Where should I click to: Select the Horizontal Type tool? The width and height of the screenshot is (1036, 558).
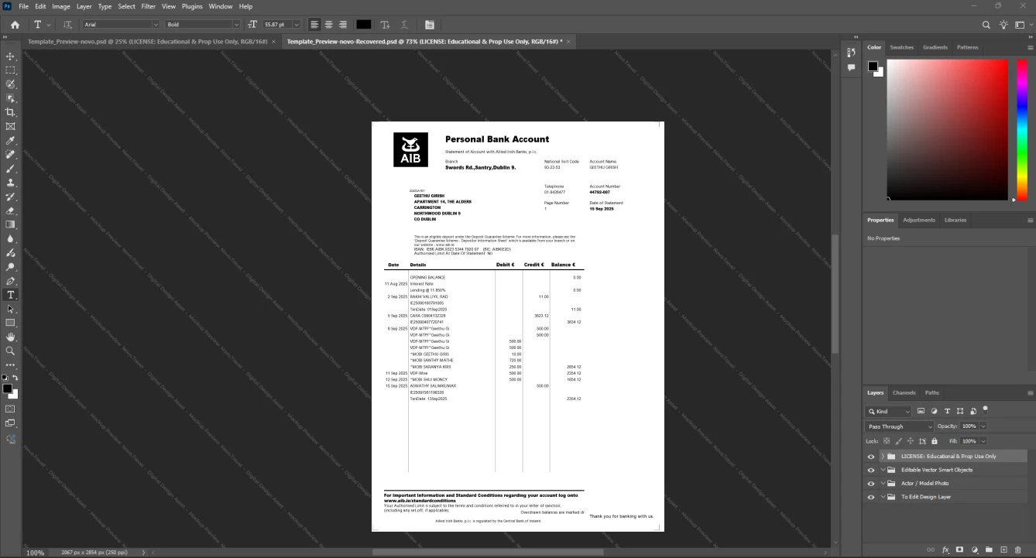click(x=11, y=295)
